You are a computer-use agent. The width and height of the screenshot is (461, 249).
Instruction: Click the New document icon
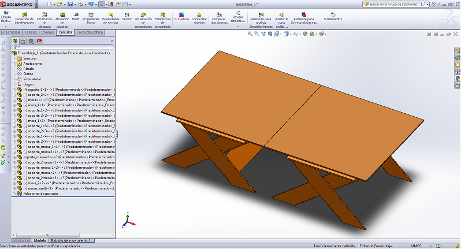[x=50, y=4]
